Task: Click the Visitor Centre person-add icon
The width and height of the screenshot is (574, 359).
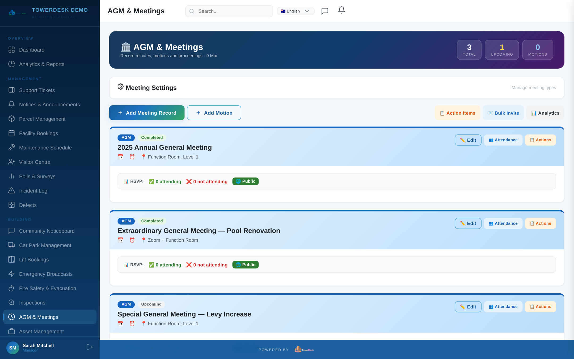Action: point(12,162)
